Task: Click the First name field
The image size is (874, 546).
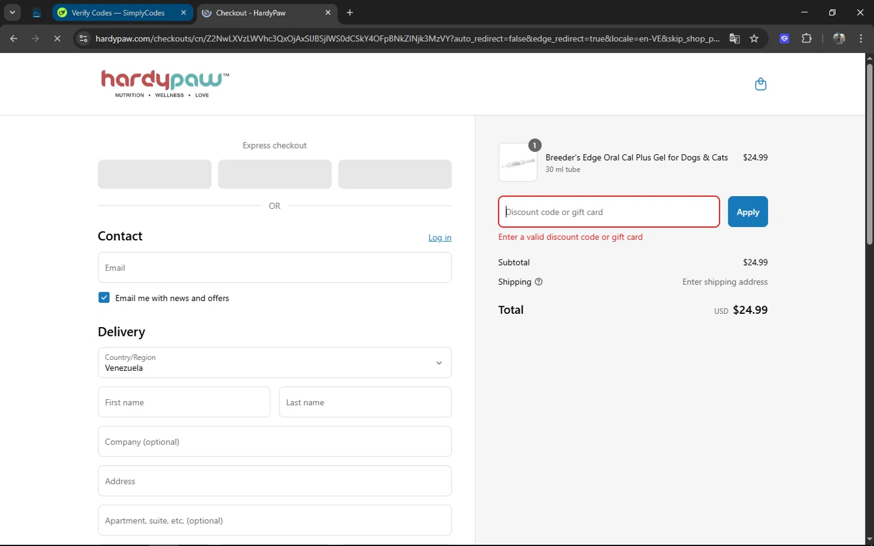Action: [184, 402]
